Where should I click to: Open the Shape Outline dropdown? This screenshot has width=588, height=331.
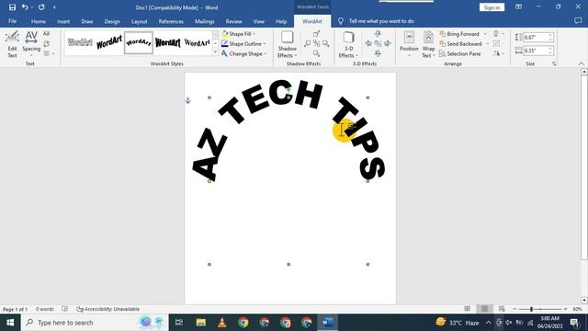243,44
